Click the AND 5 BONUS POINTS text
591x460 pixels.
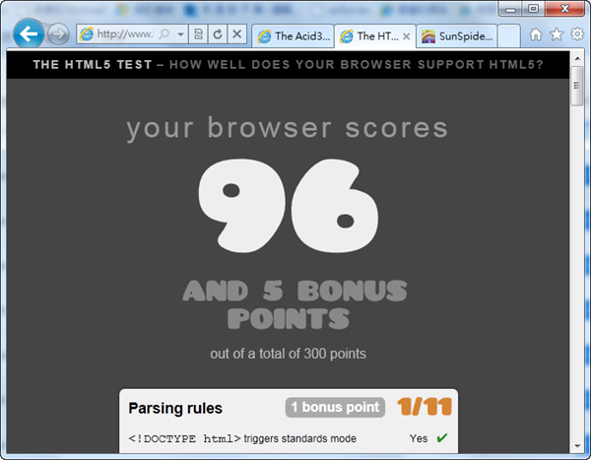[x=295, y=304]
